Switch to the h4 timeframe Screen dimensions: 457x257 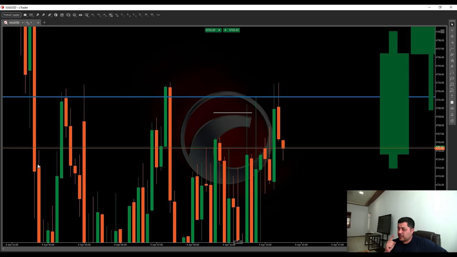(x=134, y=15)
